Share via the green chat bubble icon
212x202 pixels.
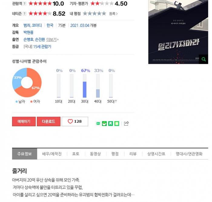(x=98, y=124)
